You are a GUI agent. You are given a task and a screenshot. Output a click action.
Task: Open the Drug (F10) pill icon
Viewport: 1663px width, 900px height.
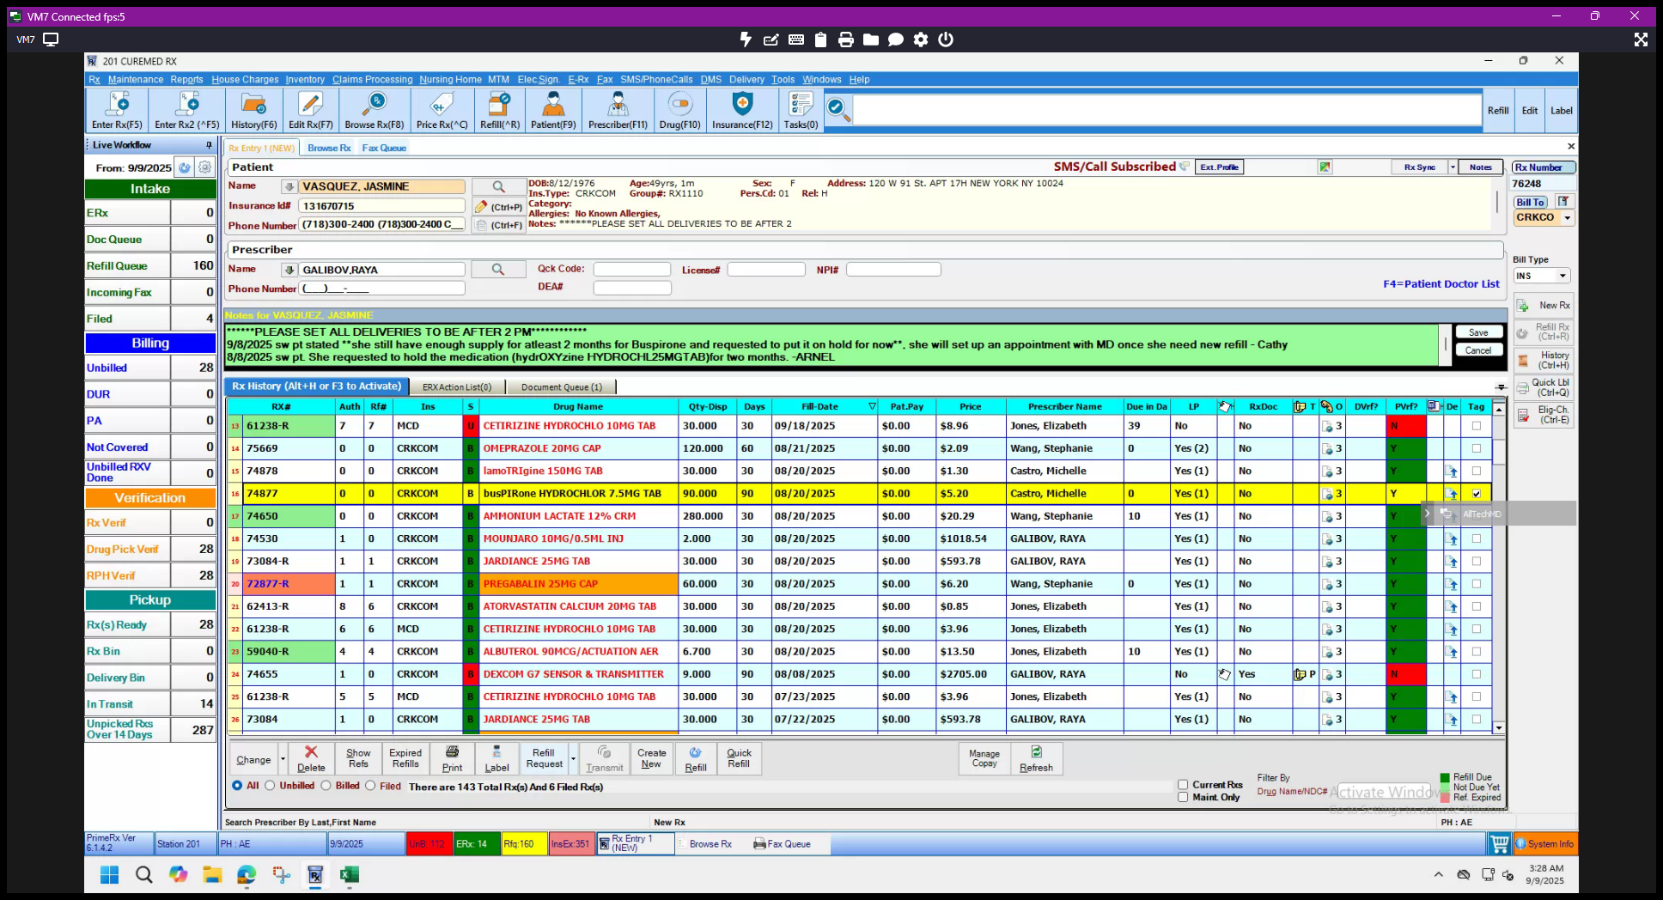coord(679,111)
